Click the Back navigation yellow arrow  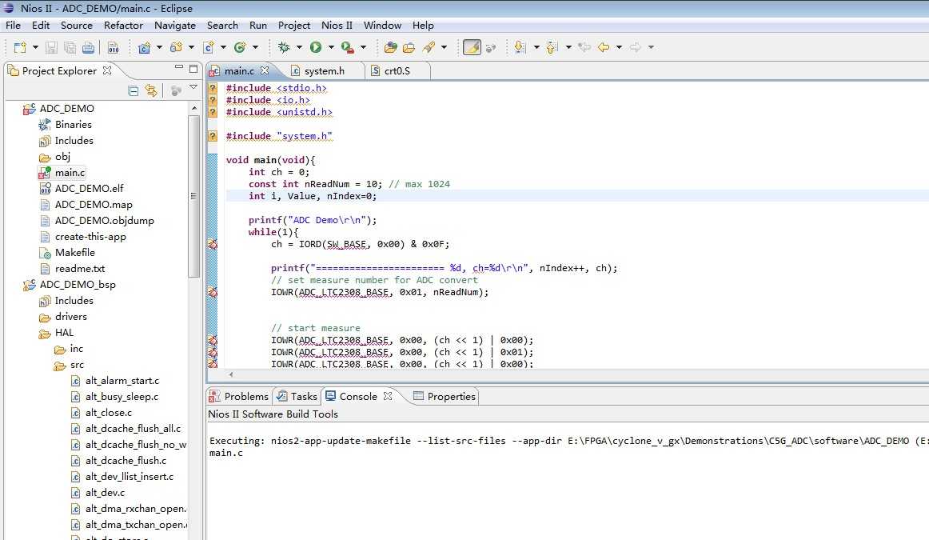[x=604, y=47]
